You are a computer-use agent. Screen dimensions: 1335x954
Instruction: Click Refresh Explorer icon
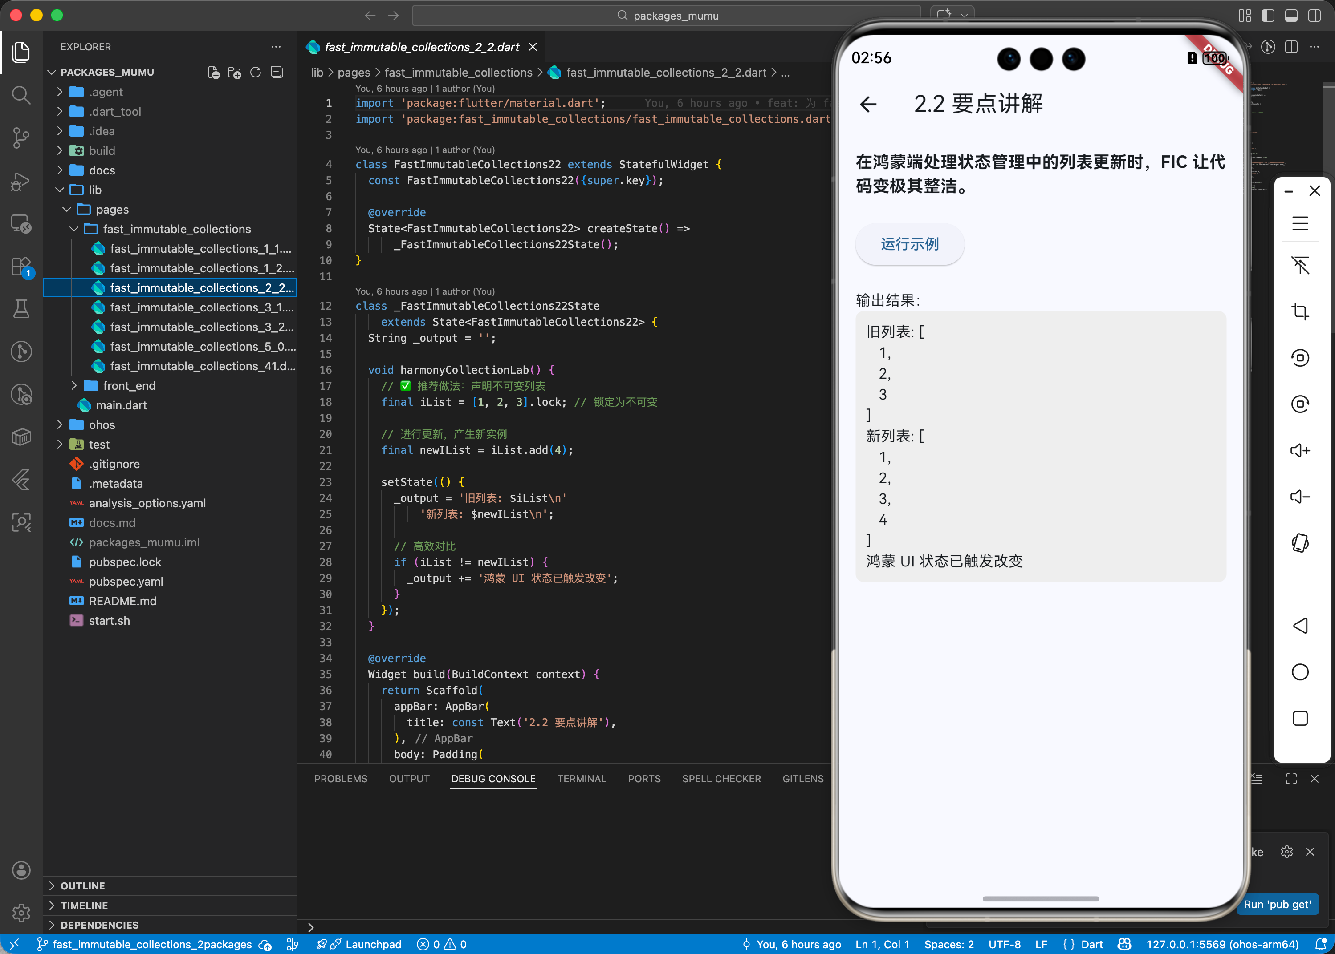256,72
